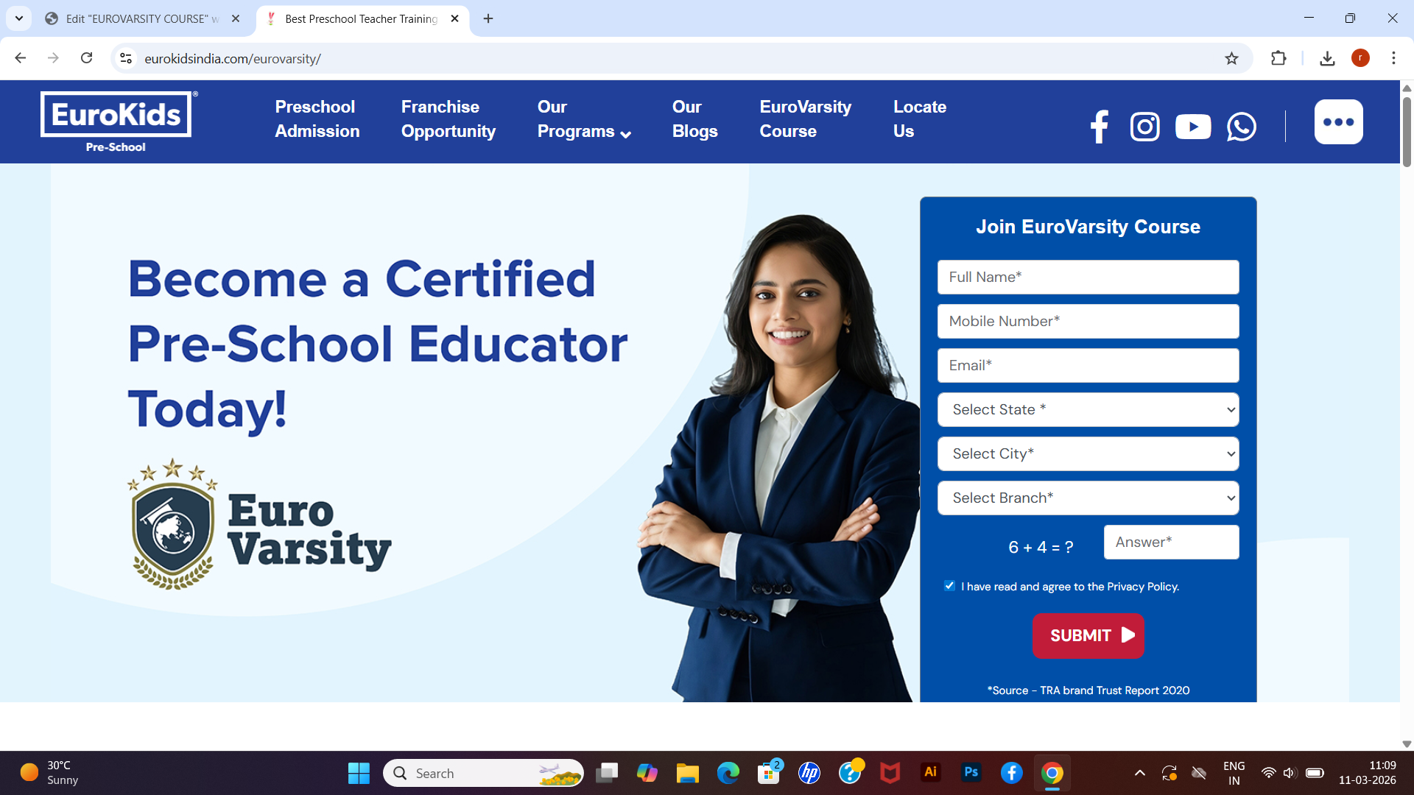Open the Instagram icon in header
Image resolution: width=1414 pixels, height=795 pixels.
point(1144,127)
